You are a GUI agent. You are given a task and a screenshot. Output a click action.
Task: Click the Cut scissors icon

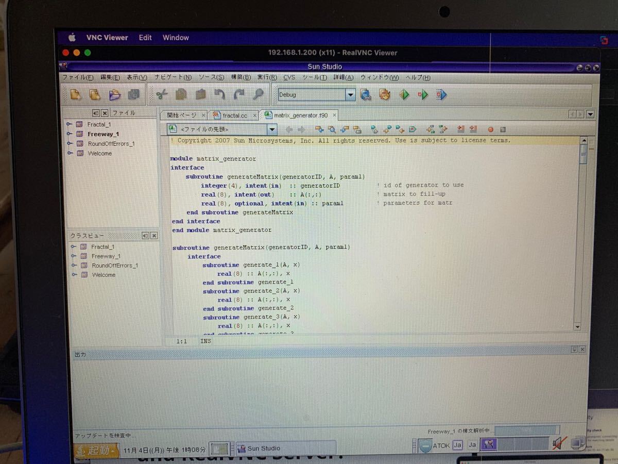coord(162,94)
